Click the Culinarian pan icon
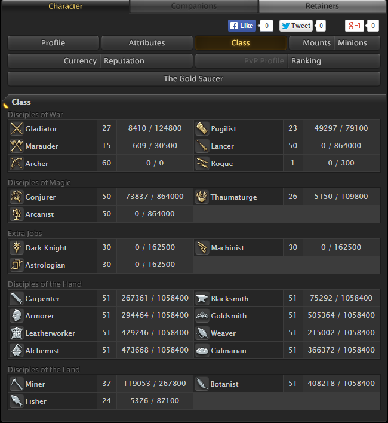 (x=202, y=350)
